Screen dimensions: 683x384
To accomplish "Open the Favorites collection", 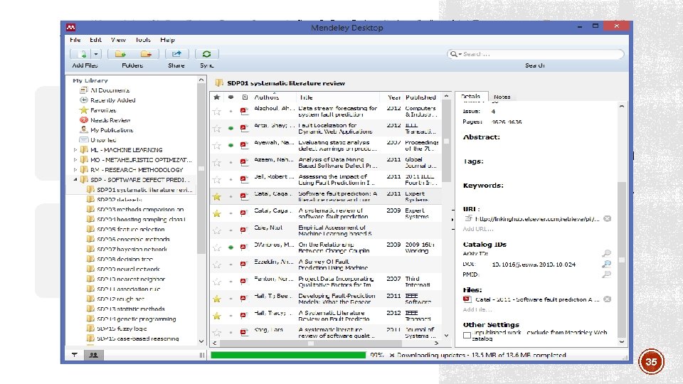I will (103, 110).
